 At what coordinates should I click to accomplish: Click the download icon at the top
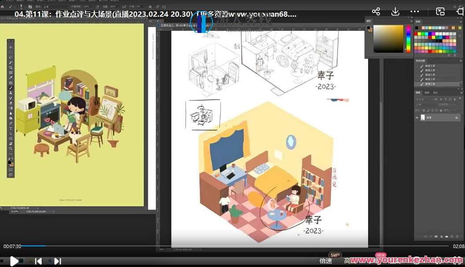tap(395, 11)
